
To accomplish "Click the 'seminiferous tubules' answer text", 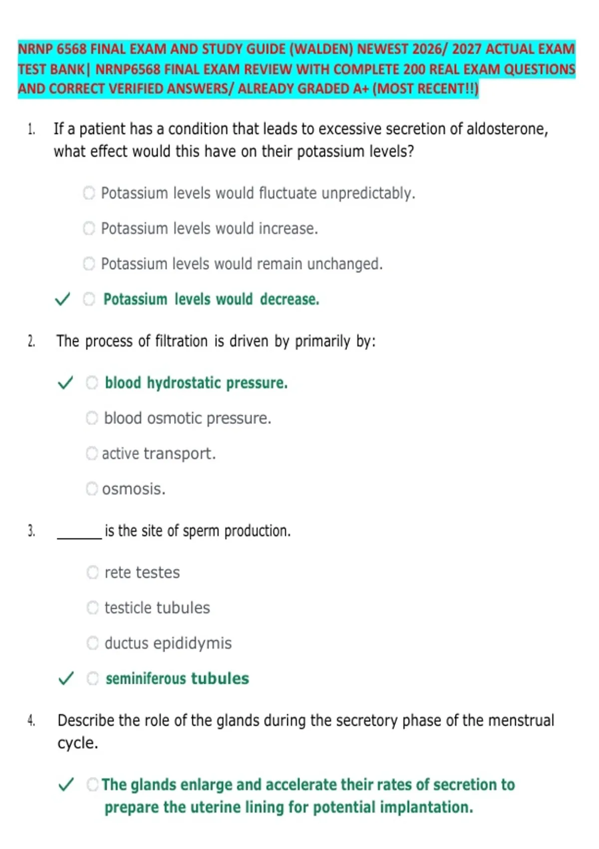I will point(177,678).
